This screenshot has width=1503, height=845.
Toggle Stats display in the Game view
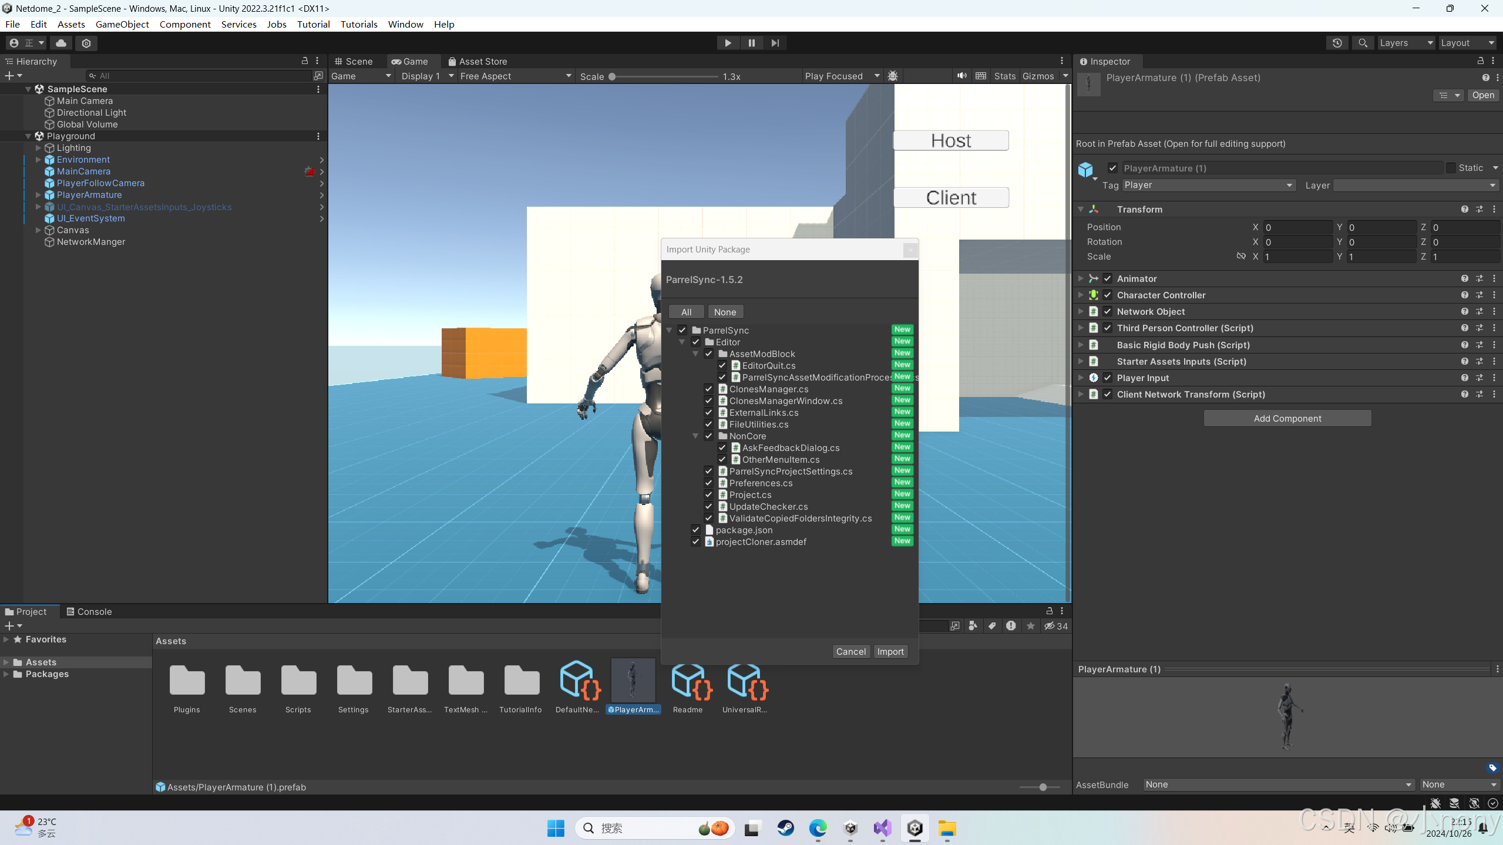(x=1004, y=76)
